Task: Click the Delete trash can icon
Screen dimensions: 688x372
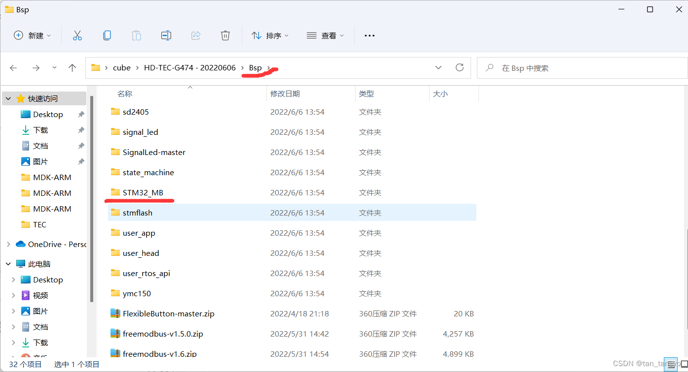Action: [x=225, y=35]
